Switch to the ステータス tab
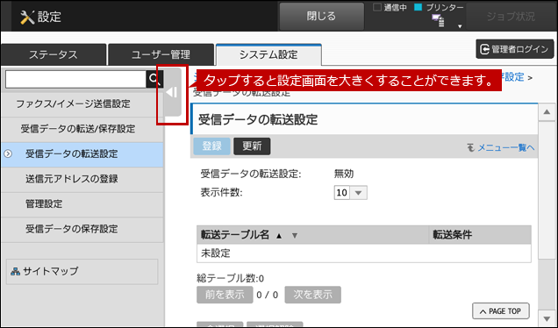558x328 pixels. point(54,54)
